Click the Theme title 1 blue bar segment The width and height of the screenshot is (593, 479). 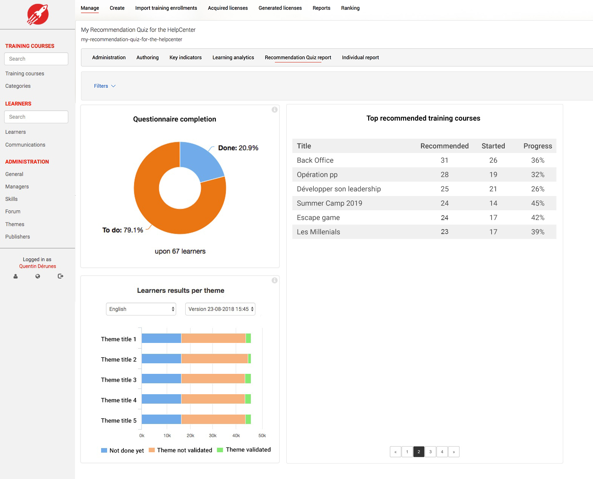161,338
